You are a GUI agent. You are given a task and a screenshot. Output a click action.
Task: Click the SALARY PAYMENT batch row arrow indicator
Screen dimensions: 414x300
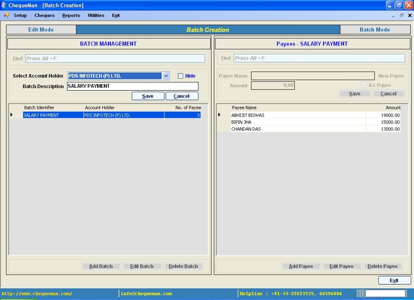[11, 115]
